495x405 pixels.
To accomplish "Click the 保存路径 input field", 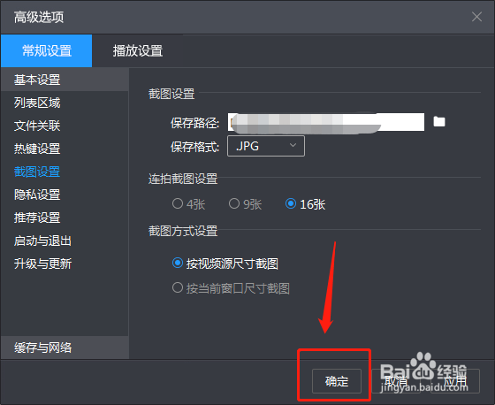I will [326, 122].
